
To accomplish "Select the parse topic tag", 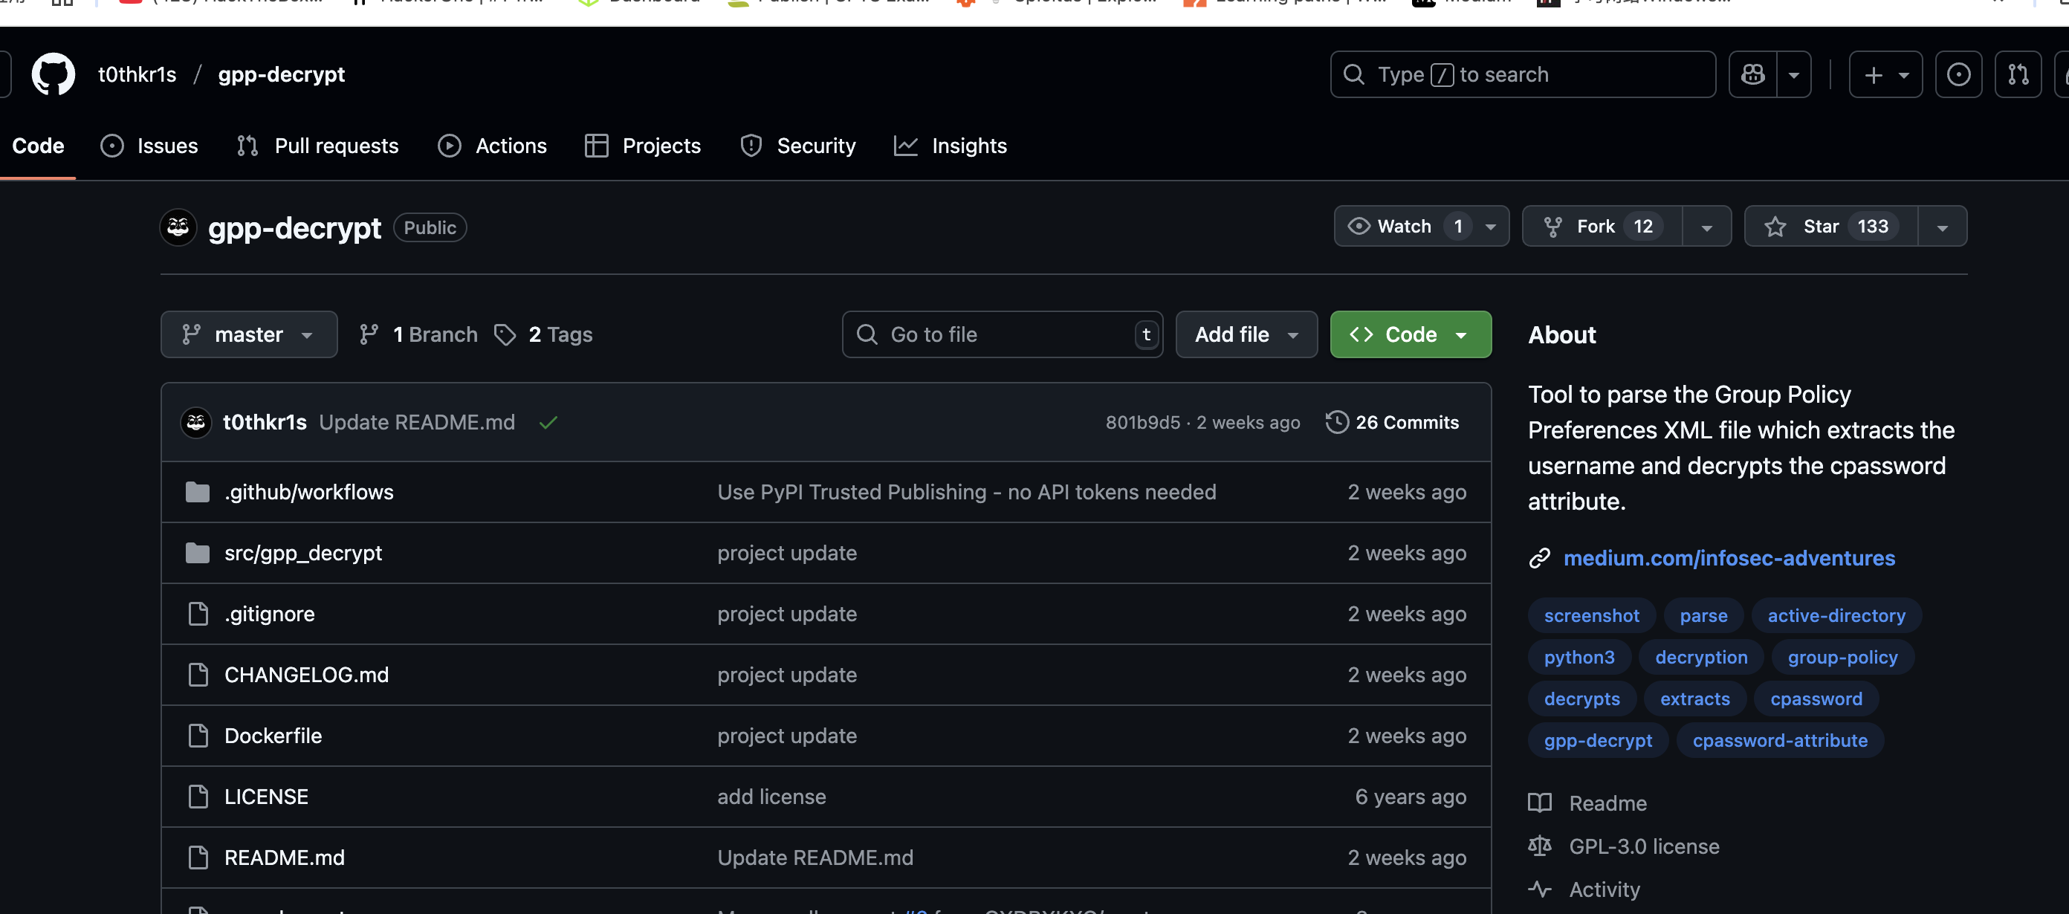I will (x=1703, y=616).
